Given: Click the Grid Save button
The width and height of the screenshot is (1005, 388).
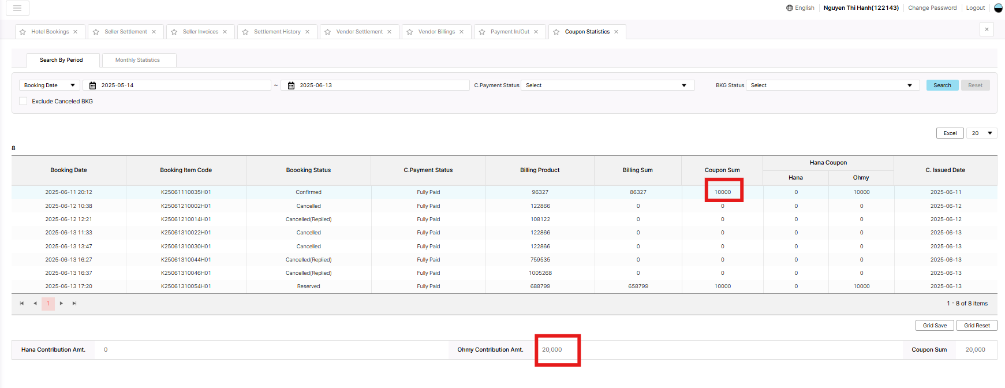Looking at the screenshot, I should [935, 326].
